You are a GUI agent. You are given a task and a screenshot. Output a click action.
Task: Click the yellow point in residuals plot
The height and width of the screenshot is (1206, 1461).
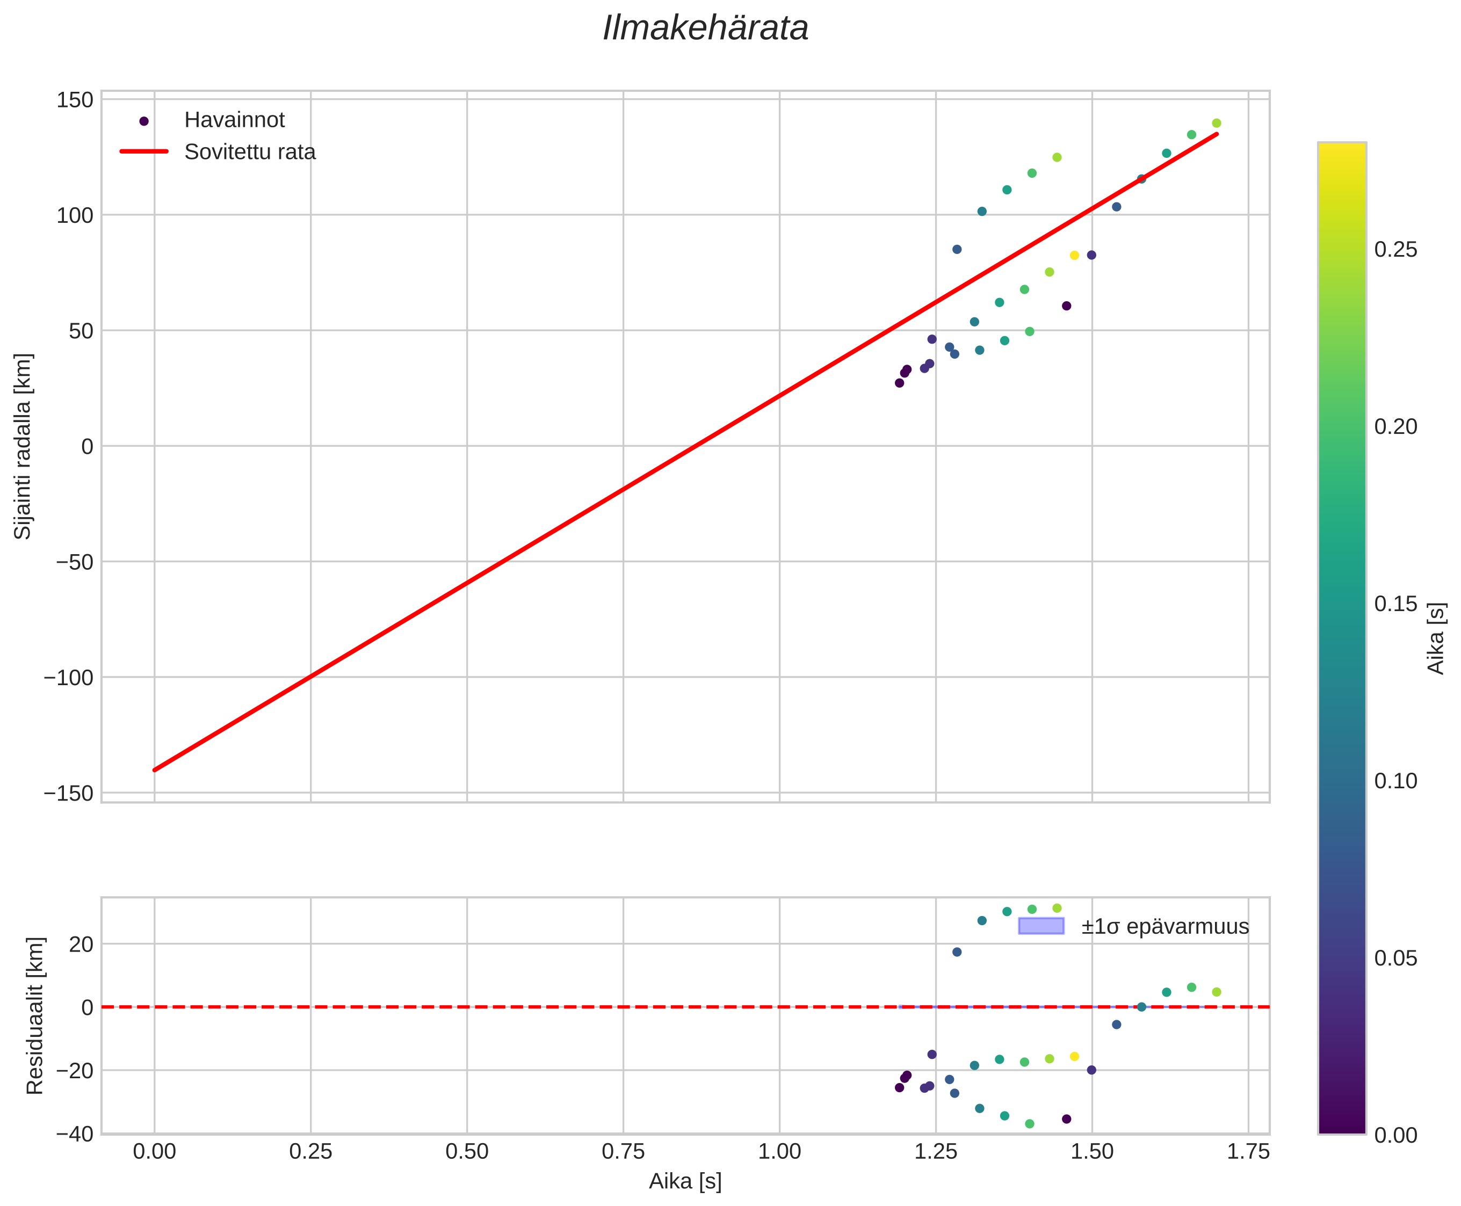[x=1074, y=1056]
